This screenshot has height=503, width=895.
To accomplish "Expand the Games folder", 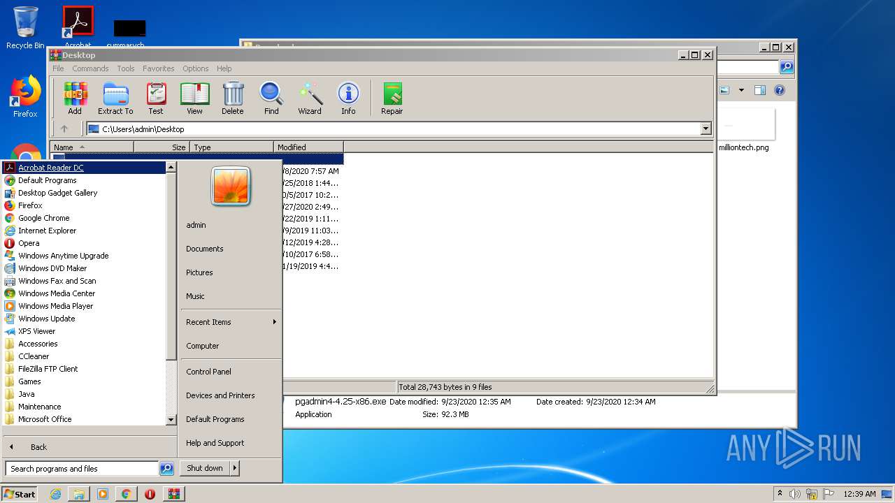I will [84, 381].
